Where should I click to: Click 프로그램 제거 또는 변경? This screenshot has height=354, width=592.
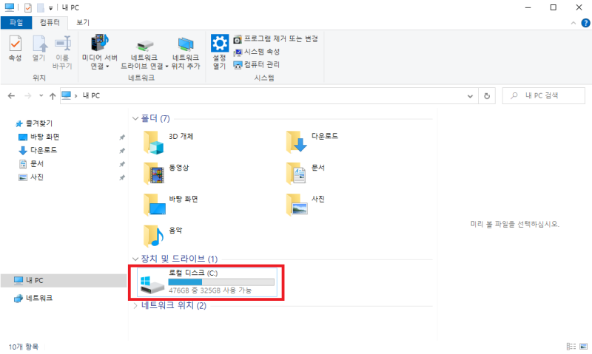275,39
